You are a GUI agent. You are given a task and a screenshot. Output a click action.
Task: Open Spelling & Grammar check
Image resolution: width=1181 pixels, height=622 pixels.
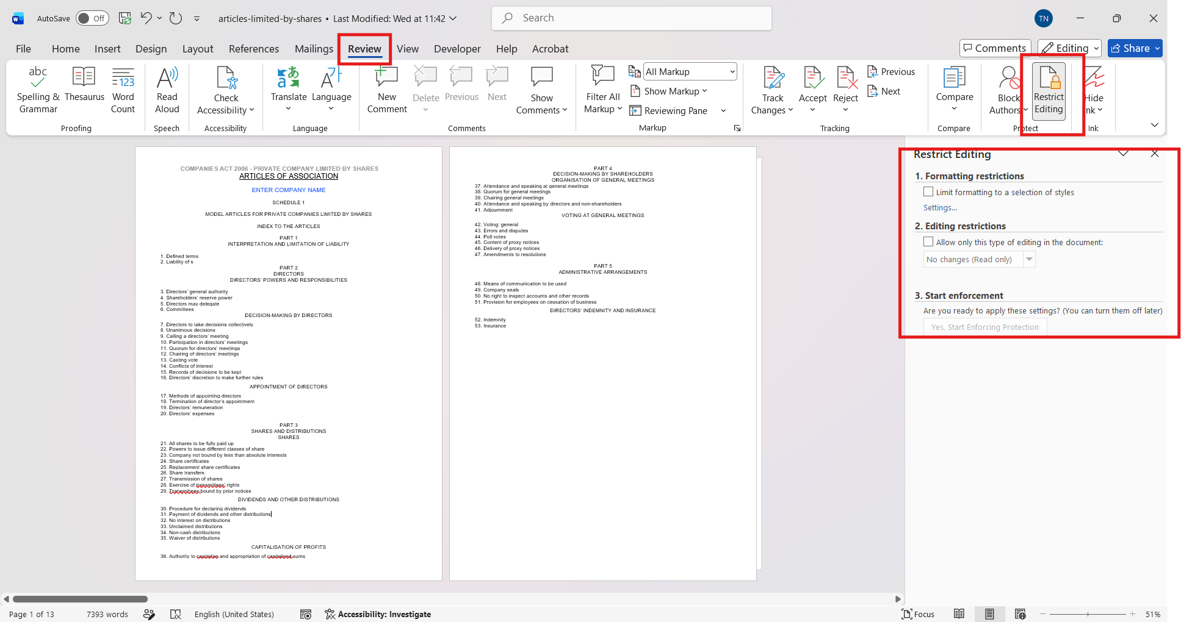click(38, 90)
